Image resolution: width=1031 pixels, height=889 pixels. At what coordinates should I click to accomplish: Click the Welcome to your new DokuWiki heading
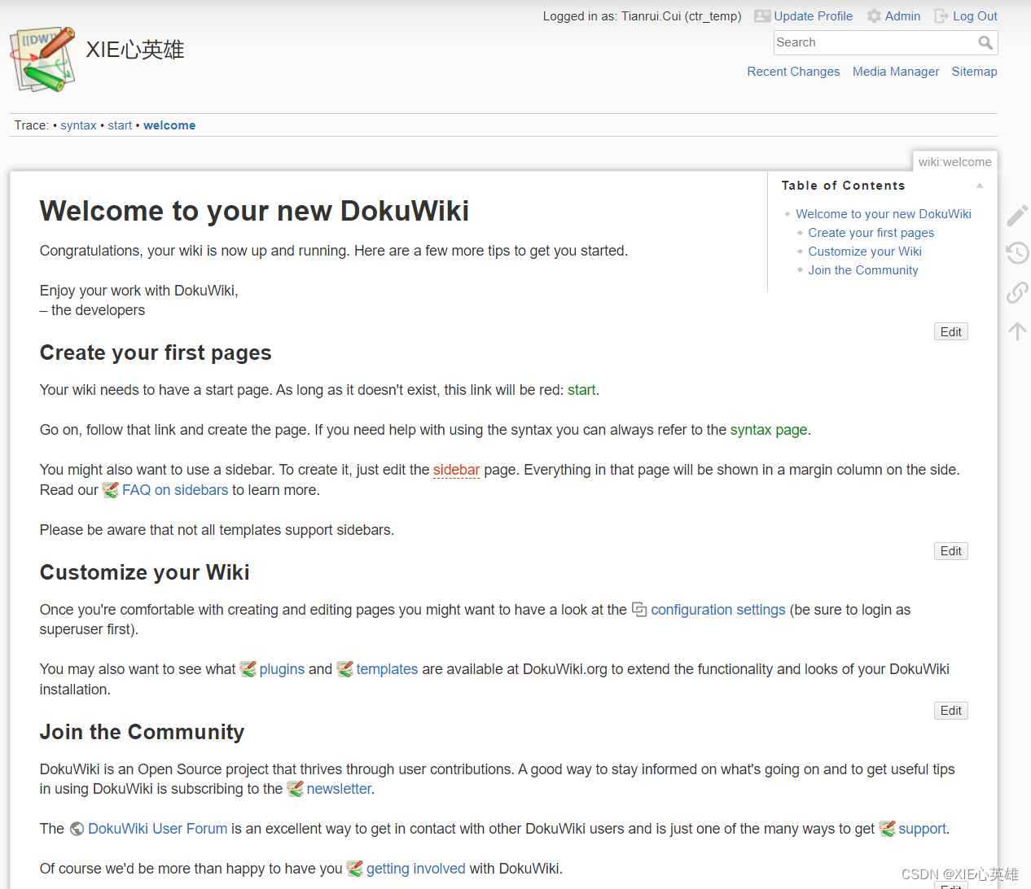254,211
